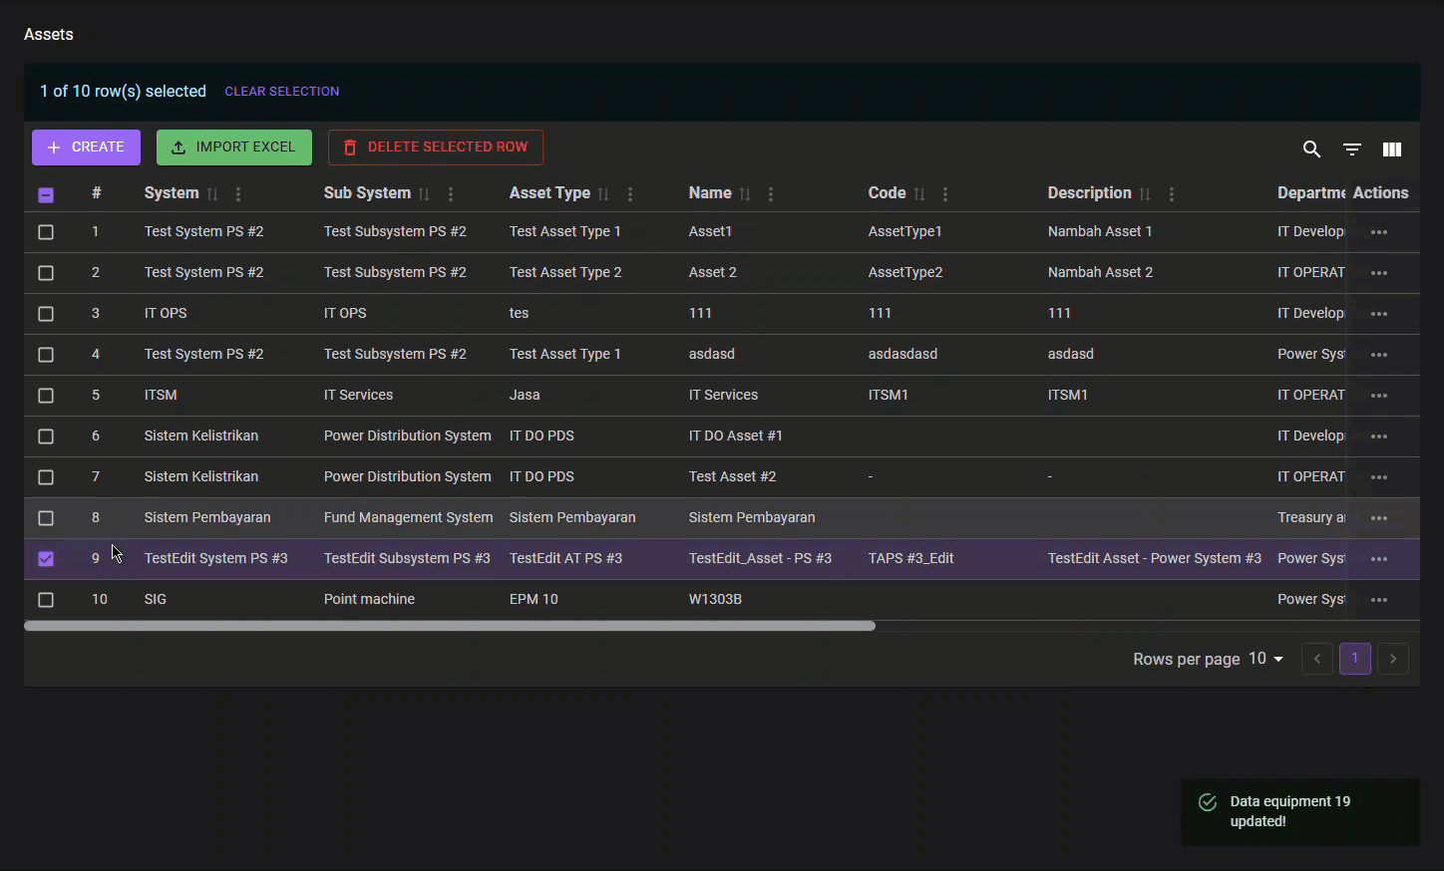Open Asset Type column options menu
Screen dimensions: 1444x871
[x=630, y=194]
